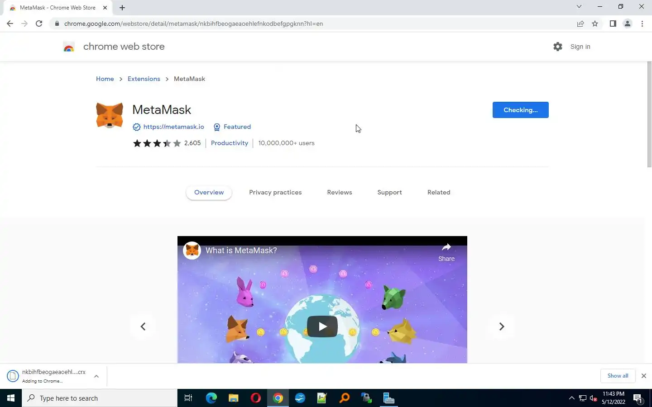
Task: Close the downloads bar
Action: pos(643,376)
